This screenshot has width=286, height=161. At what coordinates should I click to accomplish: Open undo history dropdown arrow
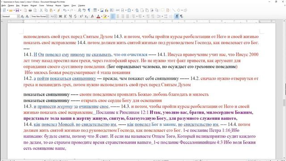click(x=68, y=10)
